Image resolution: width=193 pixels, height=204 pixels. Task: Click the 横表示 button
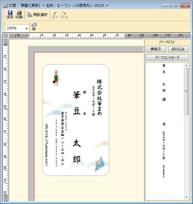point(156,49)
